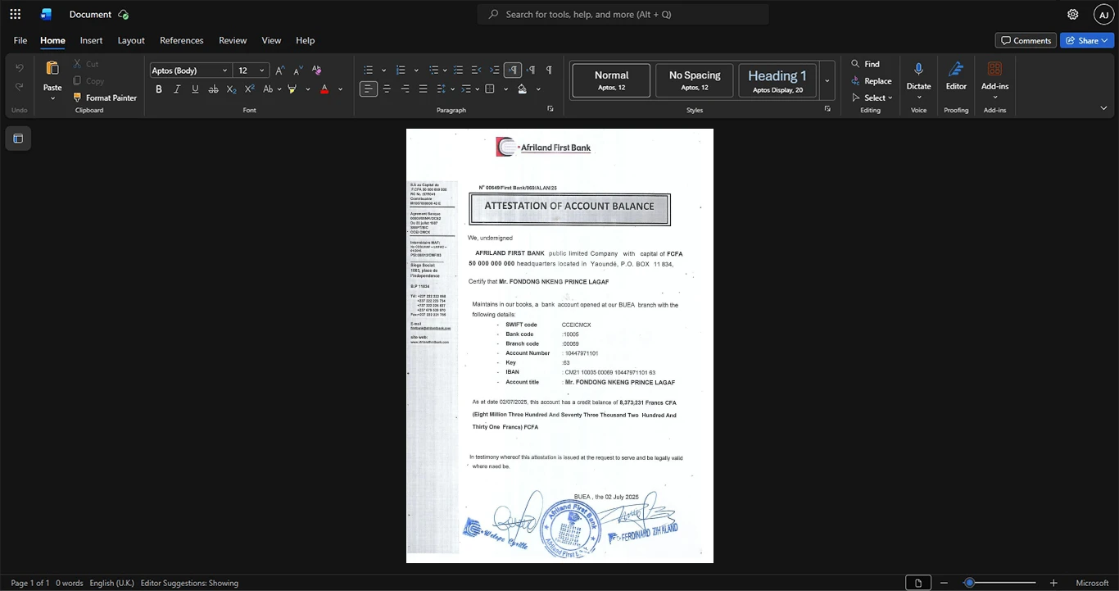Apply subscript formatting

coord(231,89)
